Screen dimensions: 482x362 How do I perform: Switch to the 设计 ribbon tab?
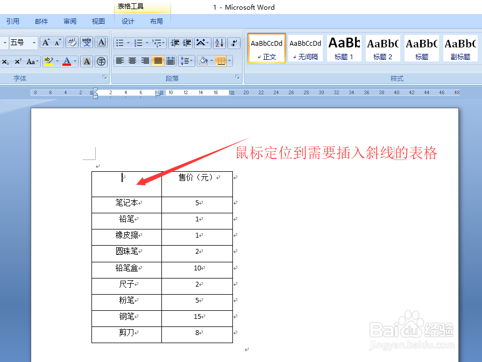pos(127,22)
